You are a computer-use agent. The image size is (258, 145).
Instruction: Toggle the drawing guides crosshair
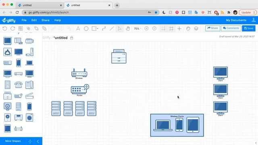tap(179, 29)
